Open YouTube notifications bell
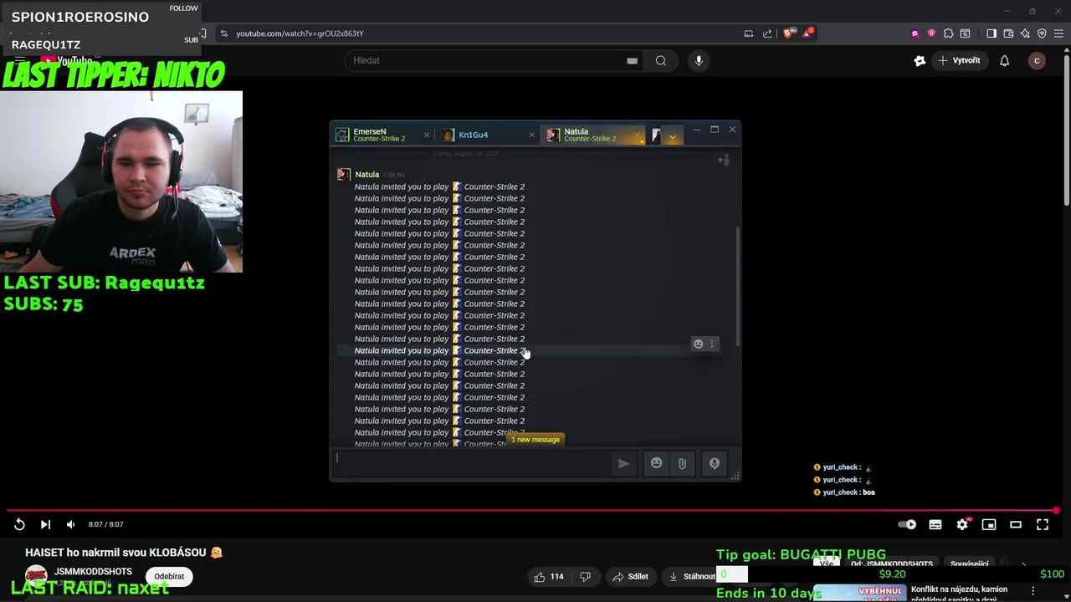The image size is (1071, 602). click(x=1005, y=60)
